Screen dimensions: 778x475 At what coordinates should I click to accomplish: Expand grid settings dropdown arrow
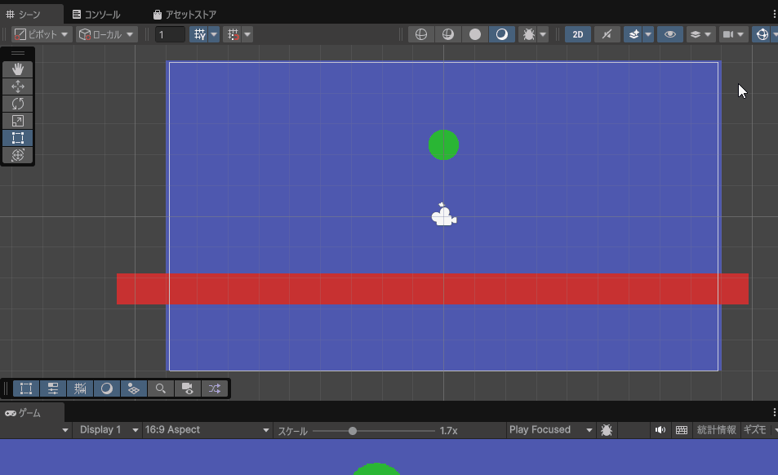click(214, 34)
